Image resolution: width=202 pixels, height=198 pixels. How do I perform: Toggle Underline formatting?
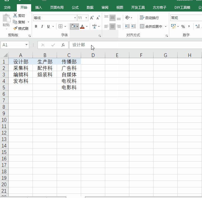click(x=49, y=26)
